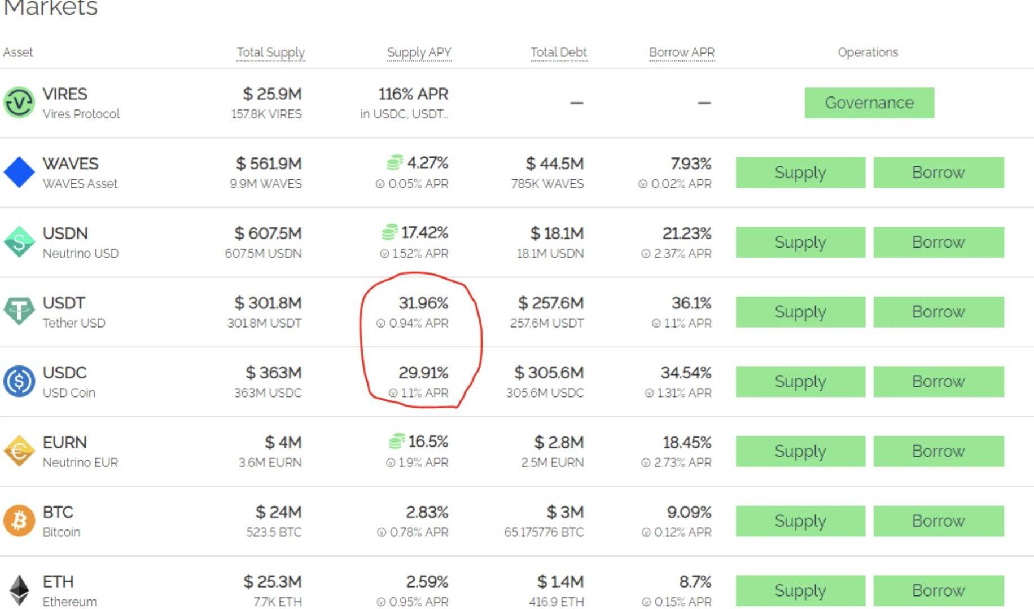Click the Neutrino EUR subtitle

click(80, 462)
